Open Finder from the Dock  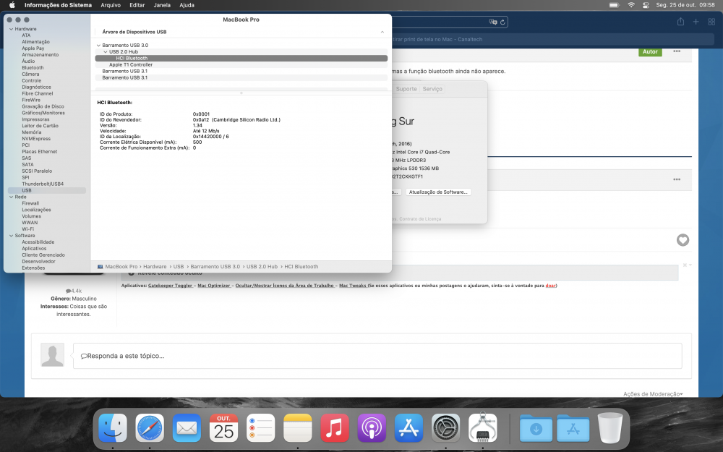point(113,427)
